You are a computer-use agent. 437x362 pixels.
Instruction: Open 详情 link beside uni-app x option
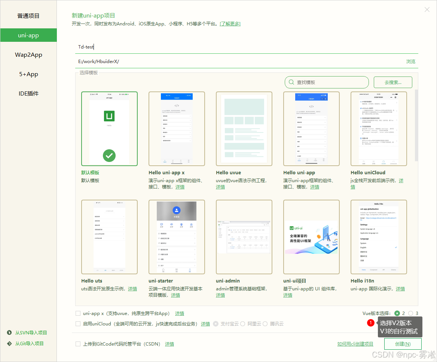(x=180, y=313)
